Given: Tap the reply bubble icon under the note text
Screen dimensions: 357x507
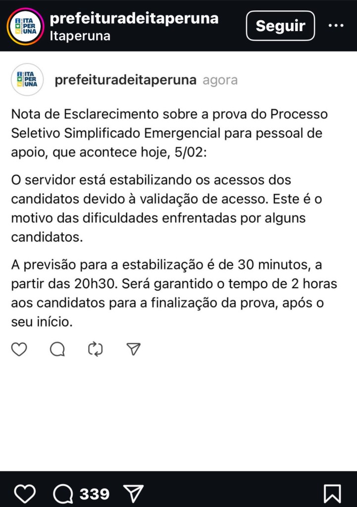Looking at the screenshot, I should click(57, 350).
